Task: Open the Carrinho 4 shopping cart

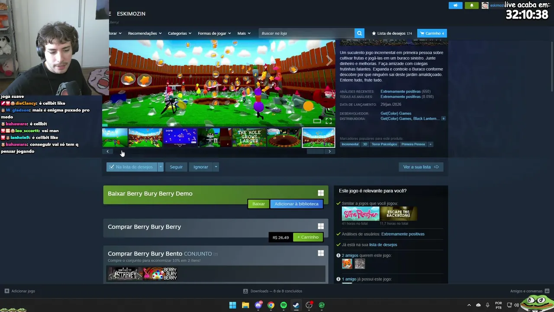Action: [x=432, y=33]
